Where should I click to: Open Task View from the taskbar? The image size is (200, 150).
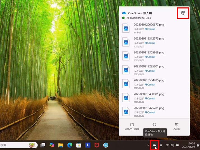[43, 145]
